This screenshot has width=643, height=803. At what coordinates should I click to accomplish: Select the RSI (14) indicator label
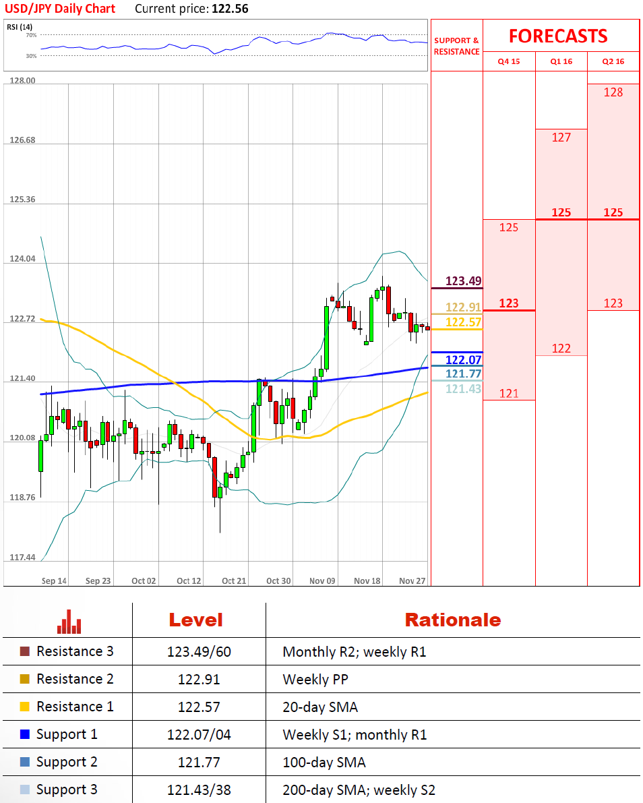pyautogui.click(x=20, y=27)
